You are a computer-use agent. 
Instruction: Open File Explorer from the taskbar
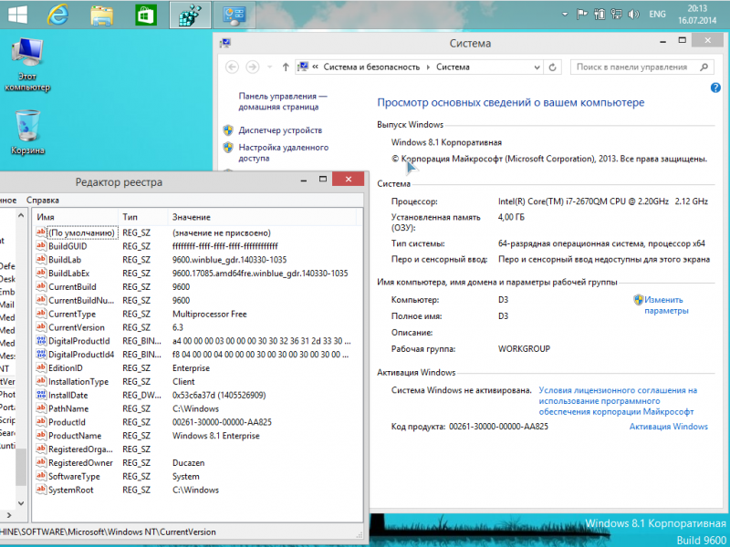click(x=102, y=15)
